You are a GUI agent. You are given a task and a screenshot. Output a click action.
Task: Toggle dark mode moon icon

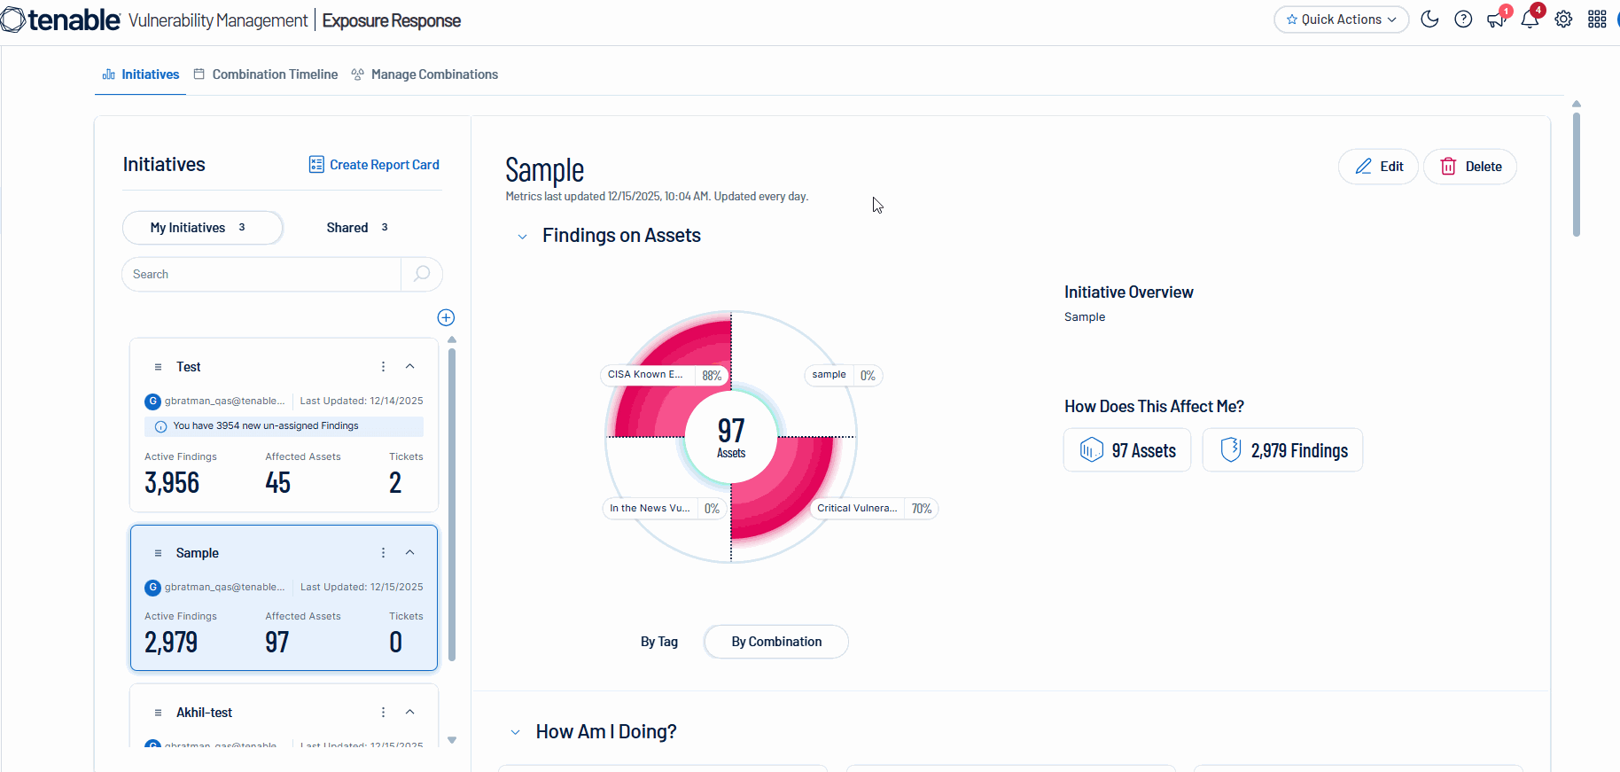[1429, 19]
